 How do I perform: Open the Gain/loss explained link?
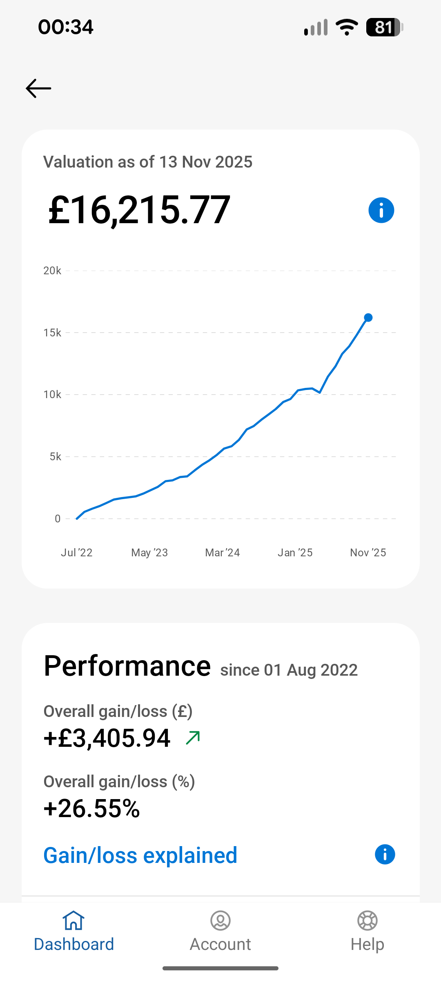[140, 855]
